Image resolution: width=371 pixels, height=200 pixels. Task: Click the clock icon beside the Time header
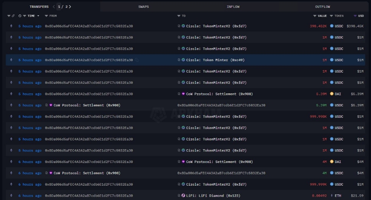(x=20, y=16)
